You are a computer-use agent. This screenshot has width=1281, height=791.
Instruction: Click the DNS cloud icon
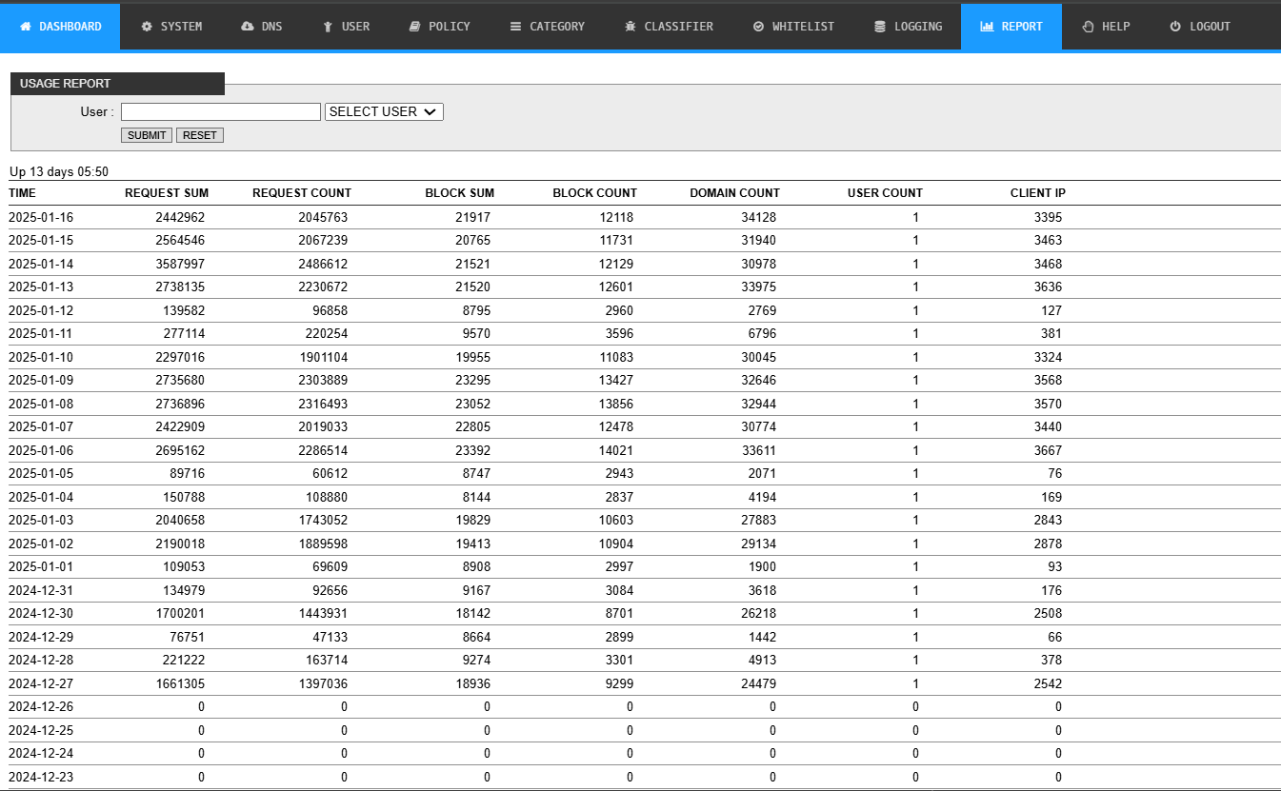tap(248, 27)
